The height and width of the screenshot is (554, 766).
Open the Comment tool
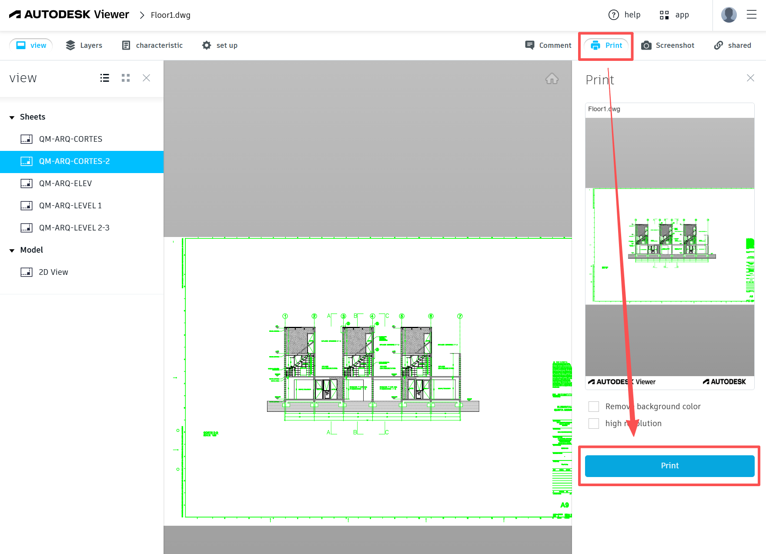548,45
